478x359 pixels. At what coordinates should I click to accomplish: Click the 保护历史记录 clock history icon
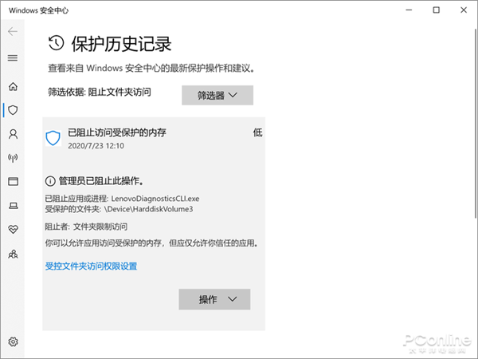[56, 43]
